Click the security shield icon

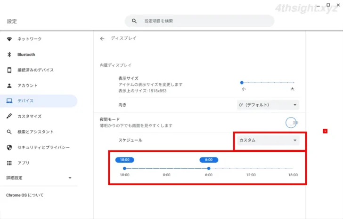coord(9,148)
